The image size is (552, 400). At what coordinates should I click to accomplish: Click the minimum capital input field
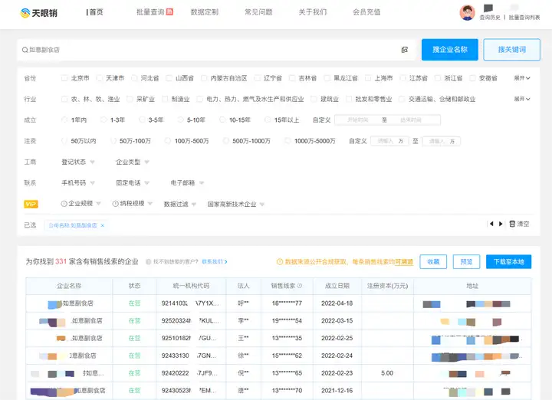[389, 141]
